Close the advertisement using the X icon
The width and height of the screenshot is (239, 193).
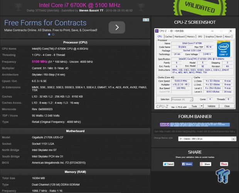tap(148, 20)
